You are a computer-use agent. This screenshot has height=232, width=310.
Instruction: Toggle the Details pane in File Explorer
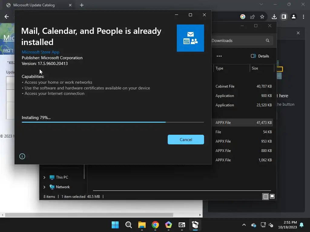[260, 56]
